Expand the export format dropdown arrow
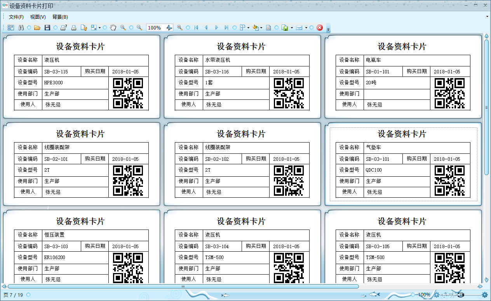 point(292,28)
